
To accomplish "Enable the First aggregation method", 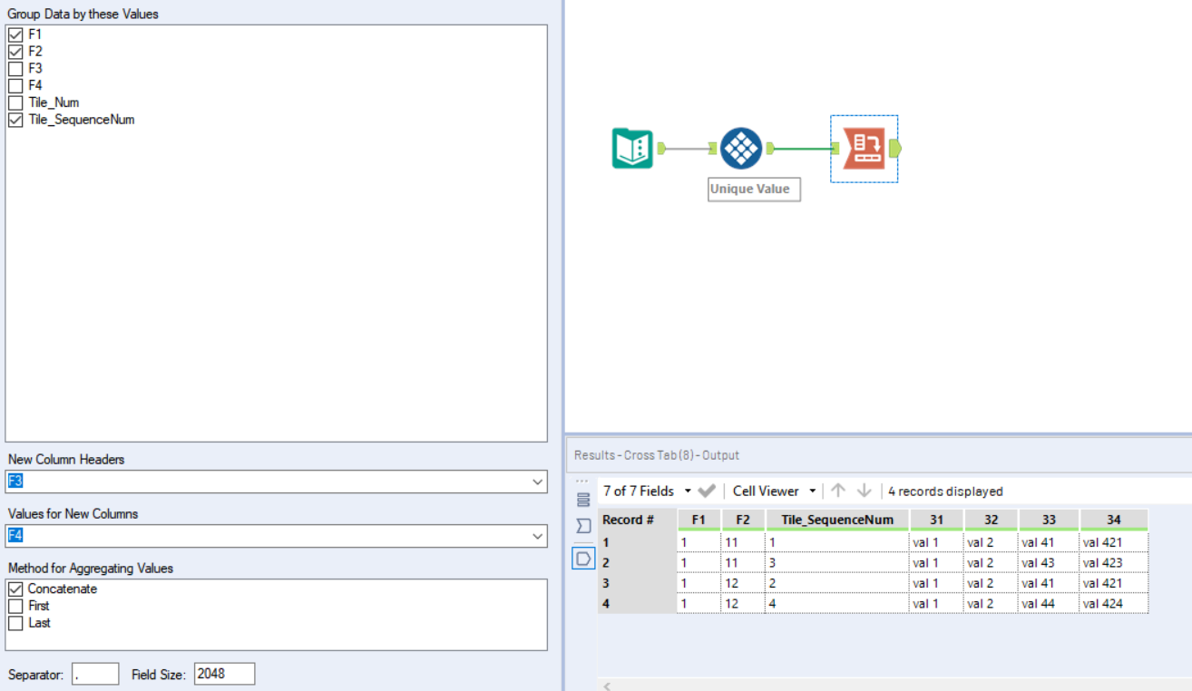I will (x=14, y=605).
